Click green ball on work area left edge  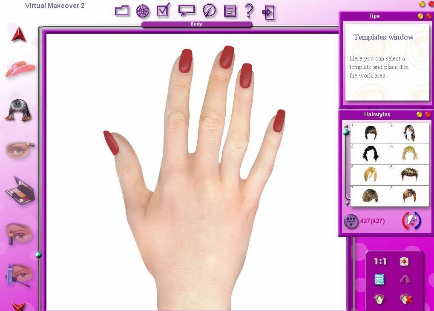click(x=38, y=255)
